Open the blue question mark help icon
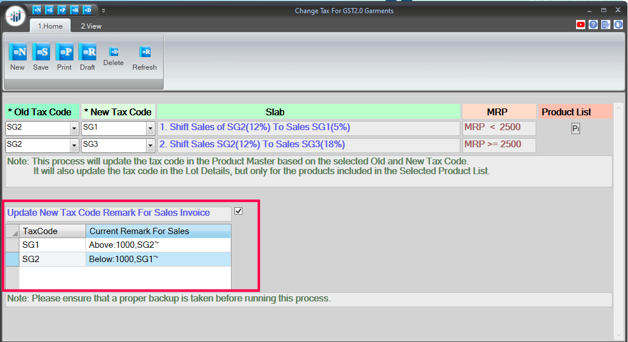This screenshot has height=342, width=628. pyautogui.click(x=593, y=25)
